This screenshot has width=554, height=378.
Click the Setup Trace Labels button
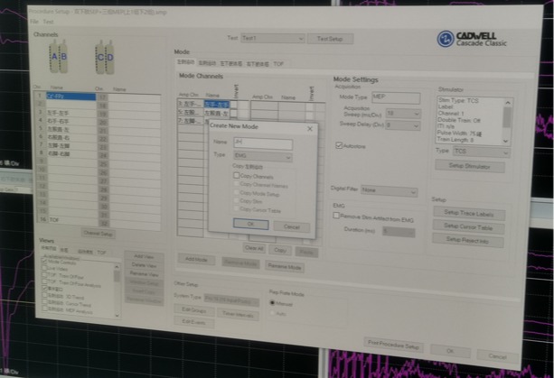pyautogui.click(x=467, y=212)
